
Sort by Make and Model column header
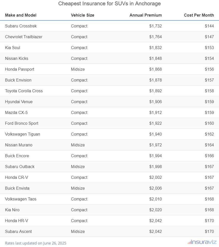pyautogui.click(x=21, y=15)
